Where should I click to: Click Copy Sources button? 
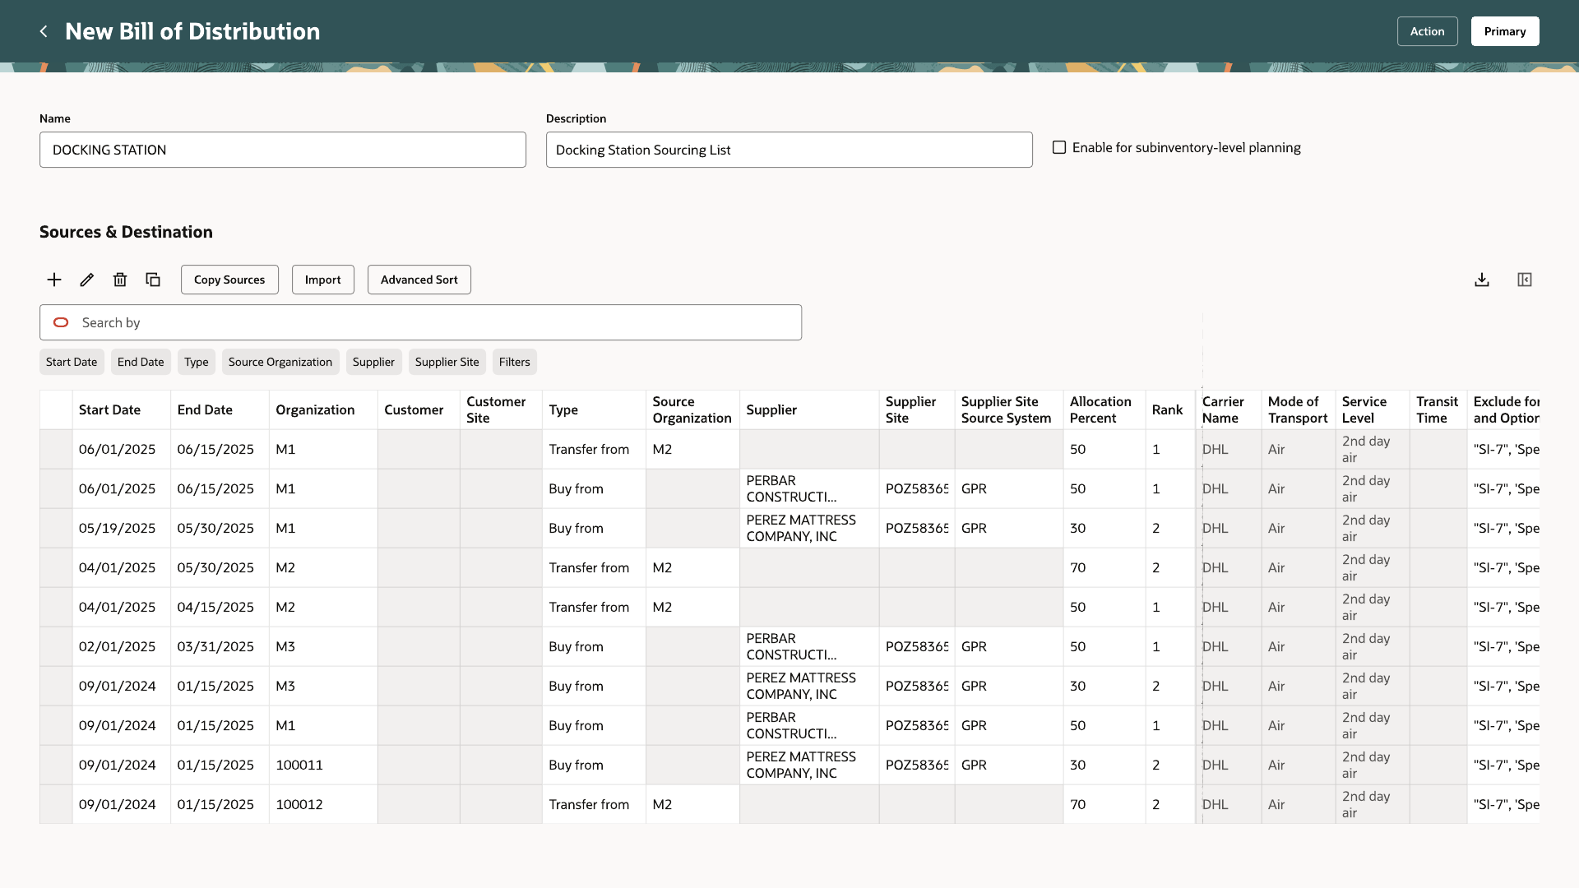point(229,280)
